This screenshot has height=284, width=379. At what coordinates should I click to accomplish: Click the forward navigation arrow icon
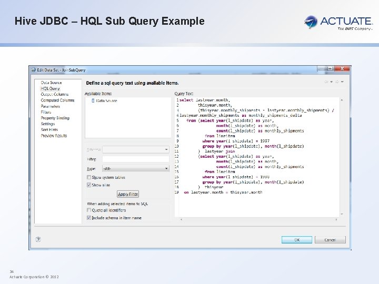[337, 82]
